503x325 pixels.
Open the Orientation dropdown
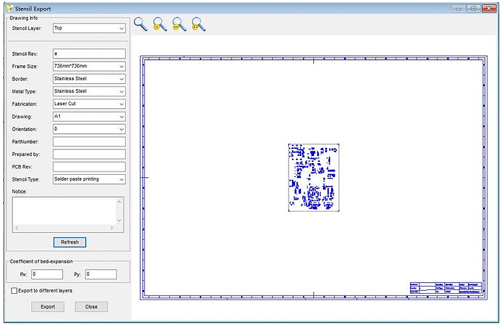click(x=89, y=129)
